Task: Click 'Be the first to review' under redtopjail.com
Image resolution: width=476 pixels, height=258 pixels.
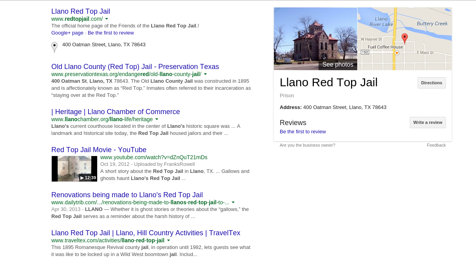Action: pyautogui.click(x=111, y=33)
